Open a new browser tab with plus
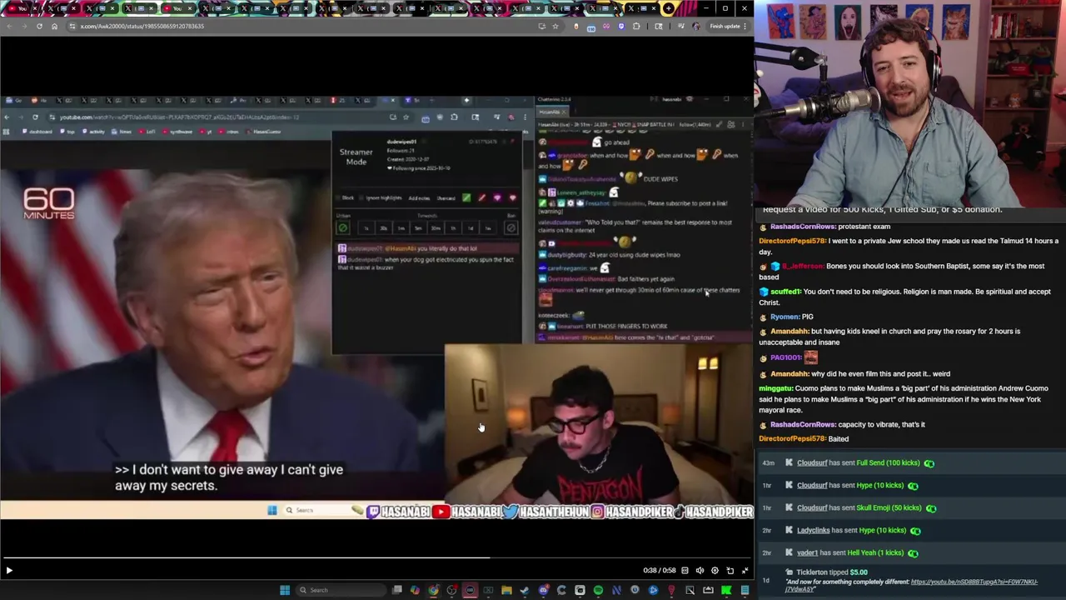 point(669,8)
